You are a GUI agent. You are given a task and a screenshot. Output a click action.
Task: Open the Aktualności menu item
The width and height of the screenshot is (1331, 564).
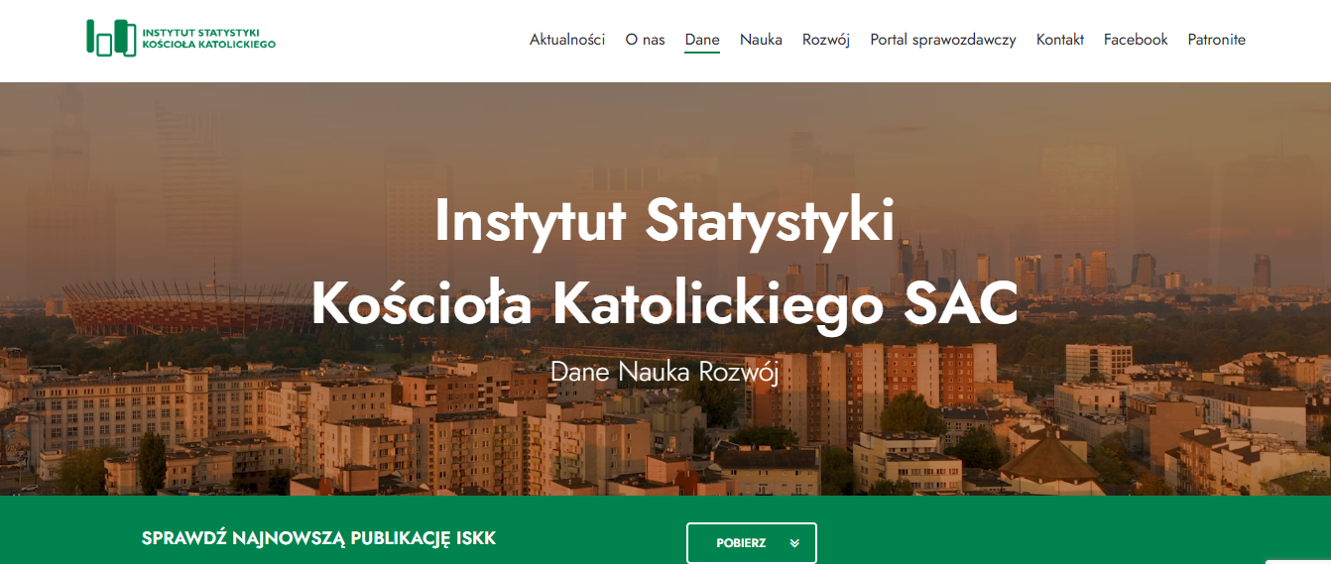click(x=567, y=40)
